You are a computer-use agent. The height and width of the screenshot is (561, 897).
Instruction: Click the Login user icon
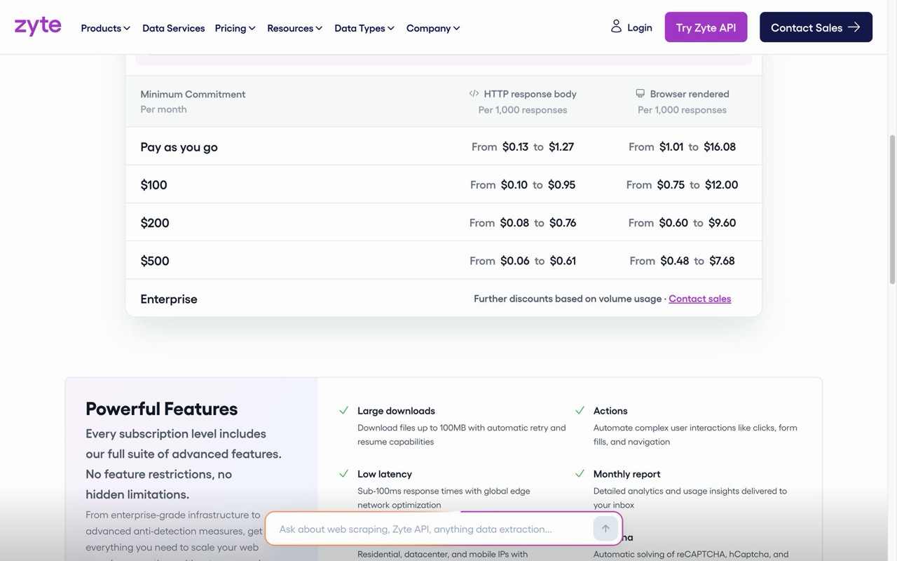616,27
